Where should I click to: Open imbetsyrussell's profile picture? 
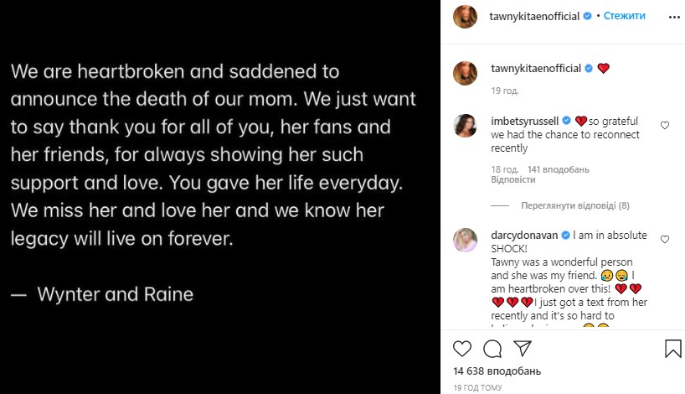click(466, 126)
